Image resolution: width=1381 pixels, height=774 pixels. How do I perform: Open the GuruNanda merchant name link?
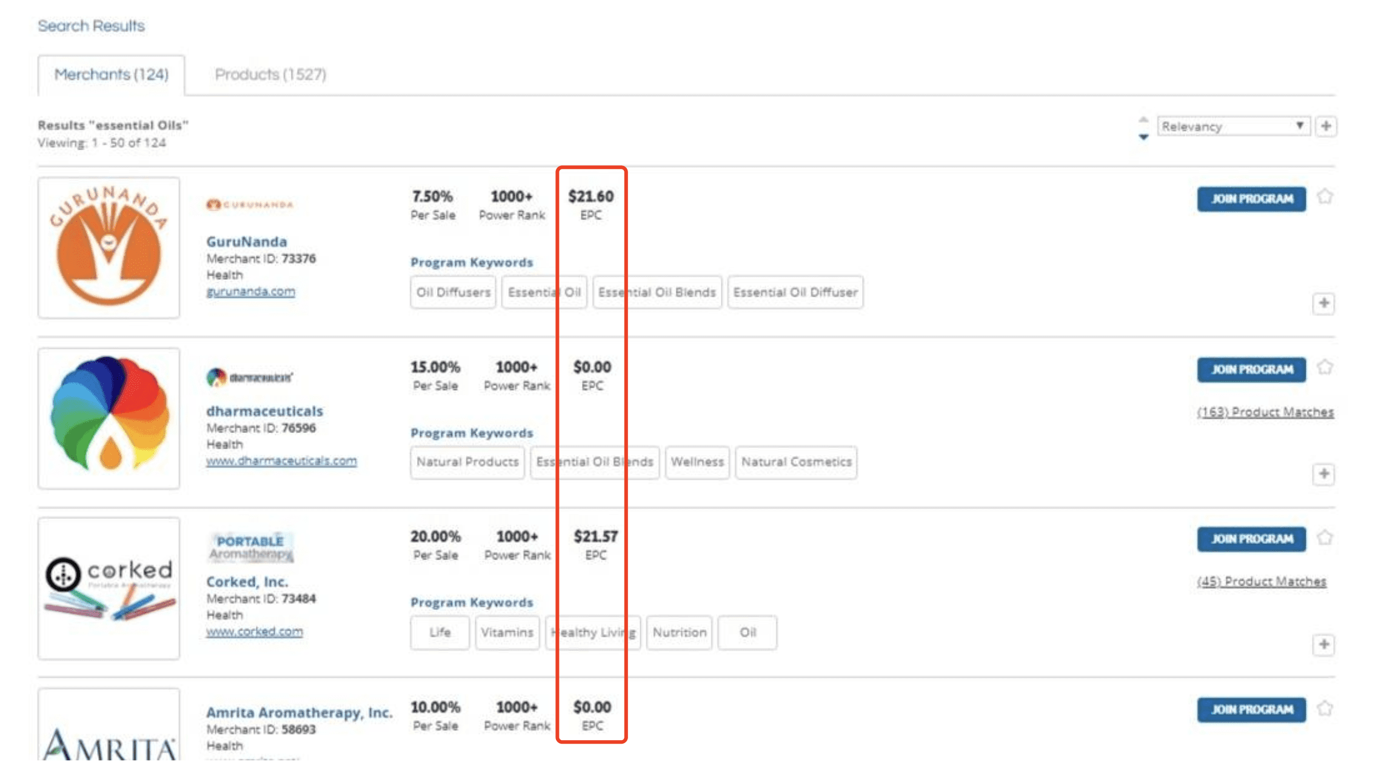pos(247,242)
